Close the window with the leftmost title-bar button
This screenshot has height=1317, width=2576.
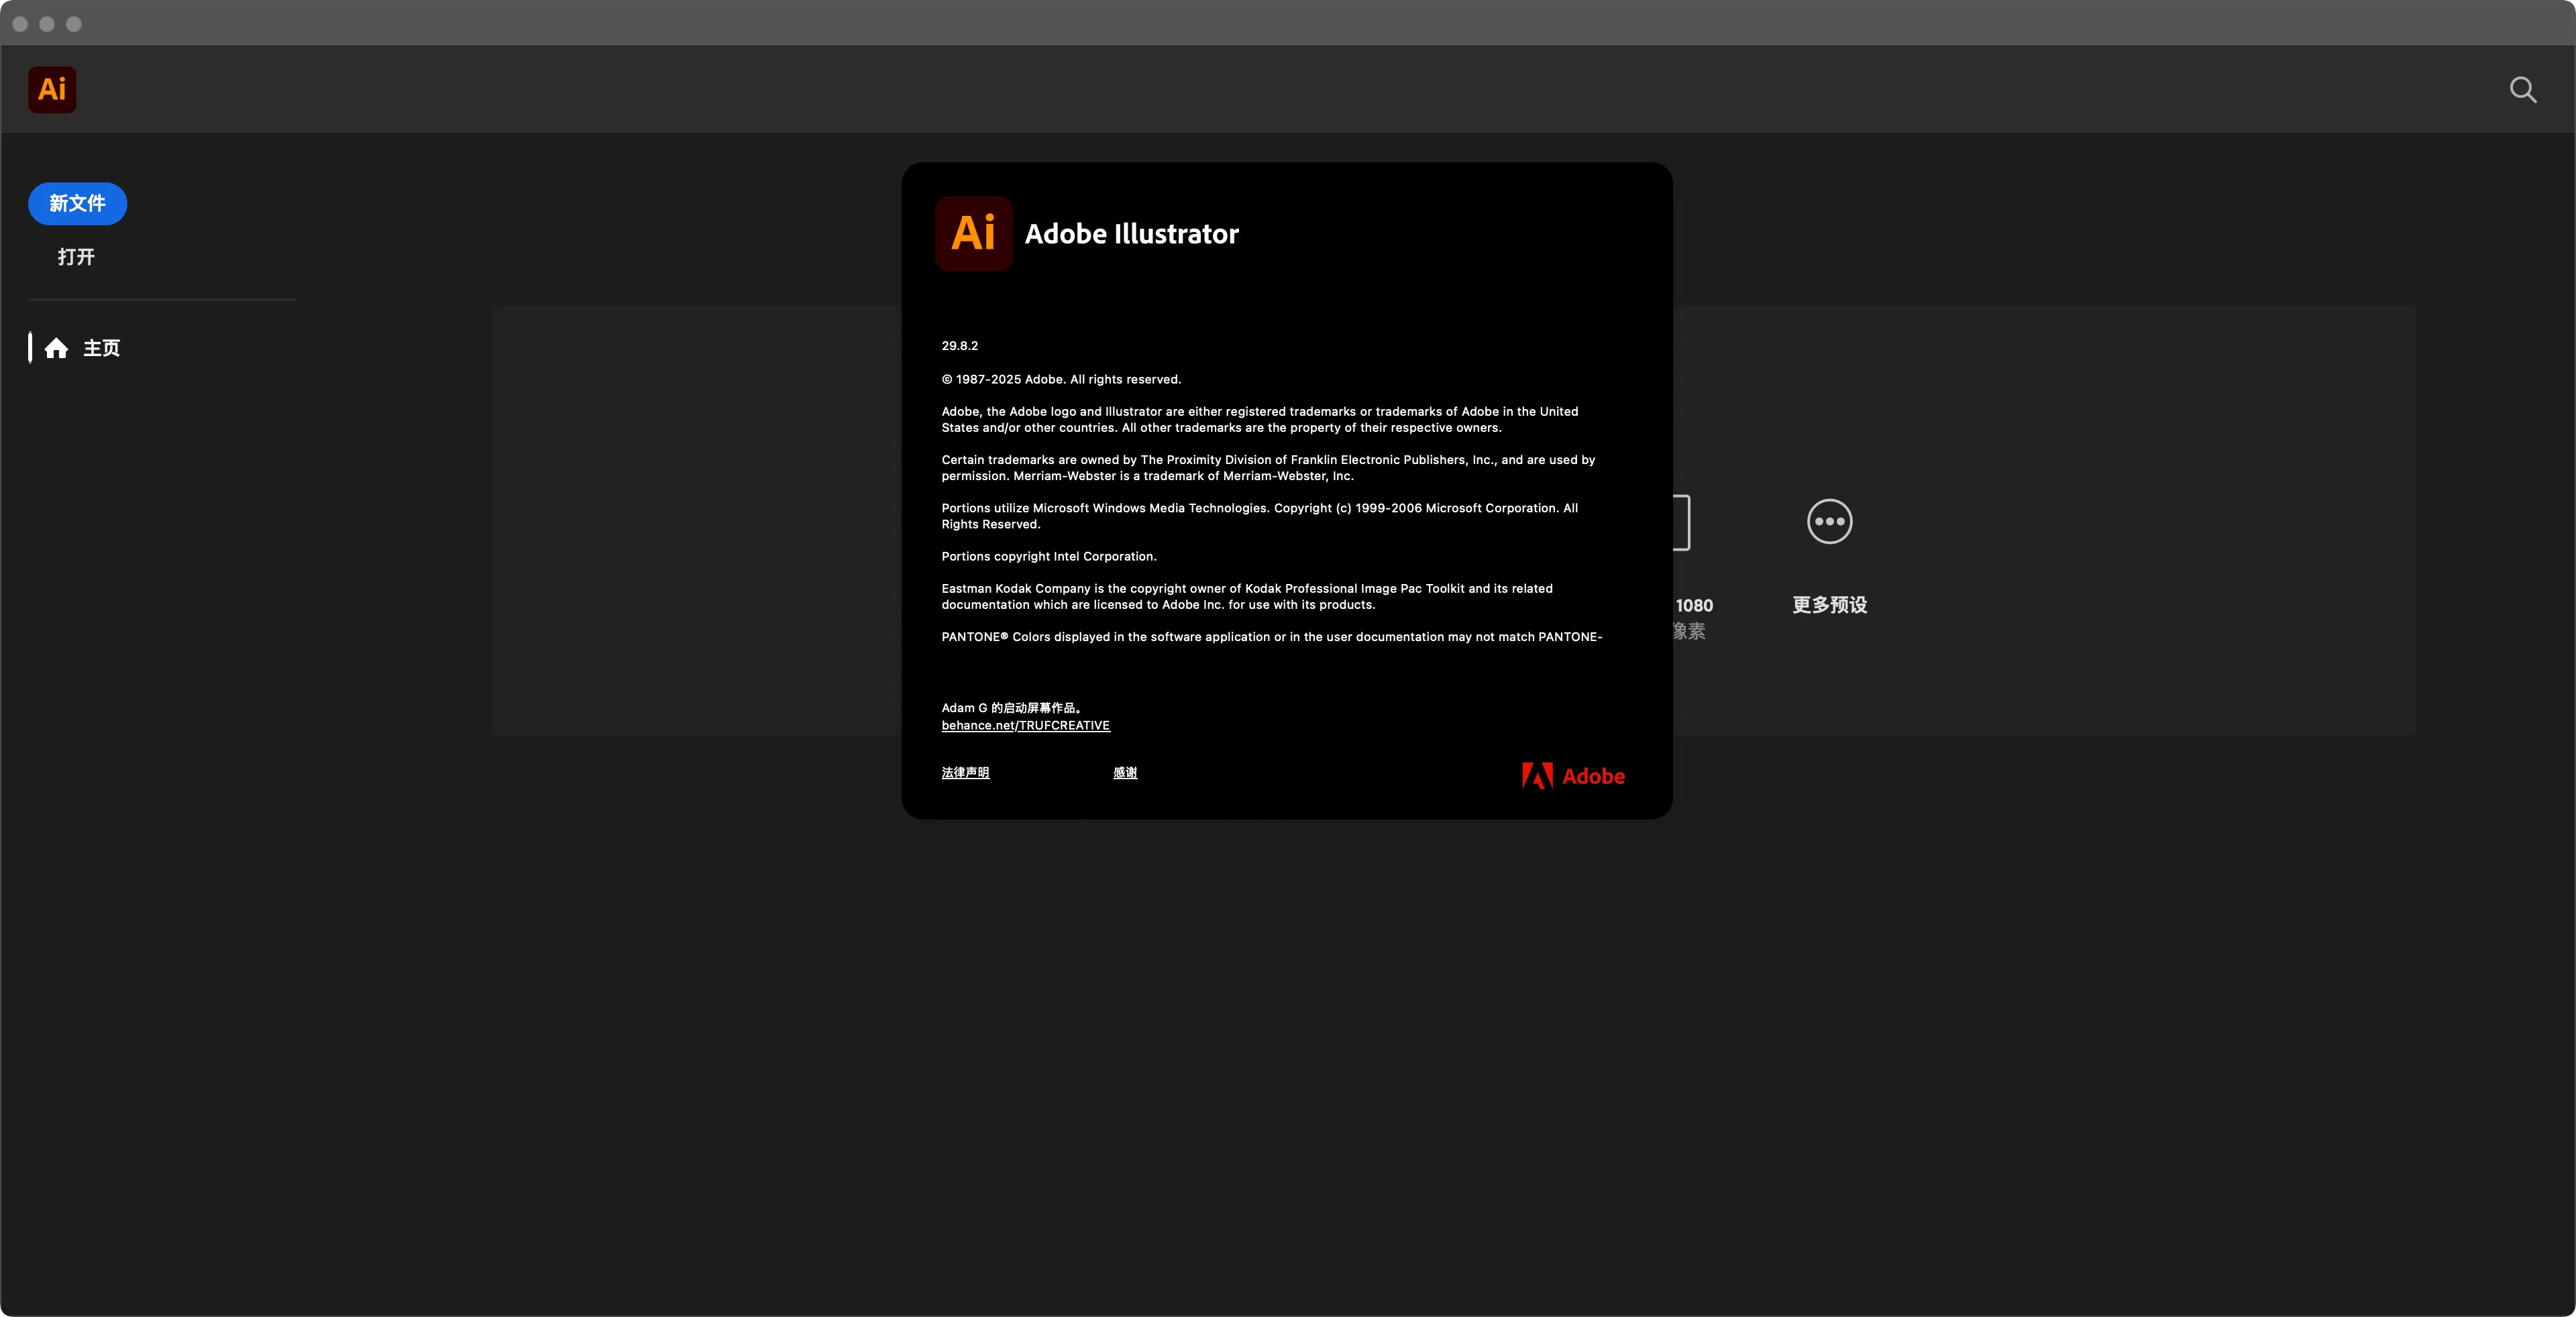20,24
